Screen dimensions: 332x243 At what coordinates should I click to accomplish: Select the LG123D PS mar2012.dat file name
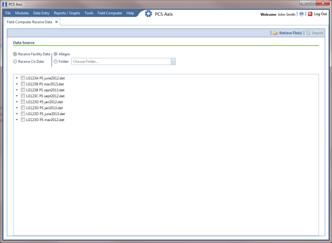45,120
